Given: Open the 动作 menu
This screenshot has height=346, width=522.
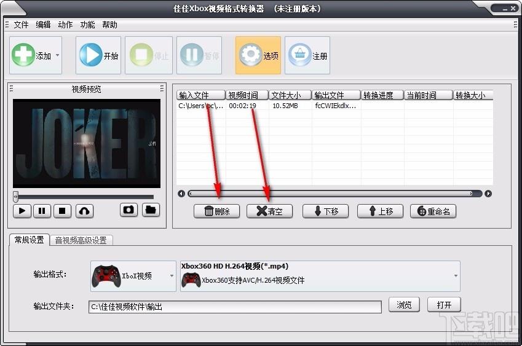Looking at the screenshot, I should (x=65, y=25).
